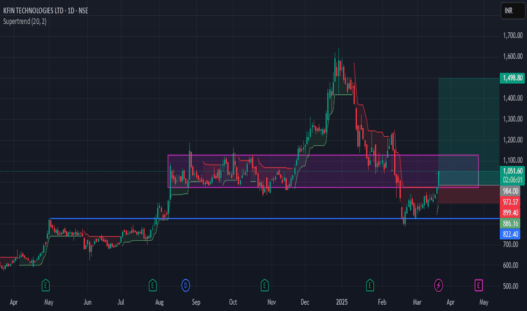527x311 pixels.
Task: Click the KFIN TECHNOLOGIES LTD symbol title
Action: tap(33, 11)
